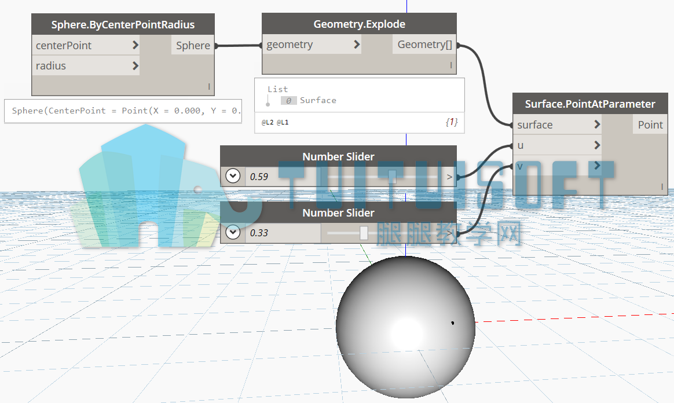Expand options of the 0.33 Number Slider
The image size is (674, 403).
pyautogui.click(x=233, y=232)
